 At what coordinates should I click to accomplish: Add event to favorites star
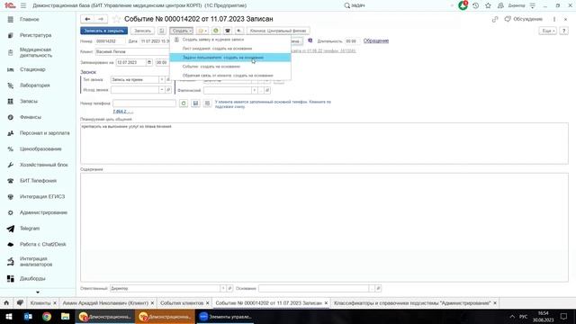pyautogui.click(x=116, y=19)
